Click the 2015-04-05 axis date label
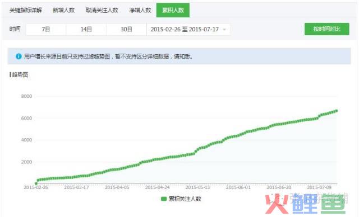Screen dimensions: 359x217 [117, 187]
